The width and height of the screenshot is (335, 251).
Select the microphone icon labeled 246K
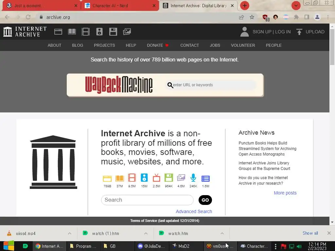pyautogui.click(x=193, y=178)
